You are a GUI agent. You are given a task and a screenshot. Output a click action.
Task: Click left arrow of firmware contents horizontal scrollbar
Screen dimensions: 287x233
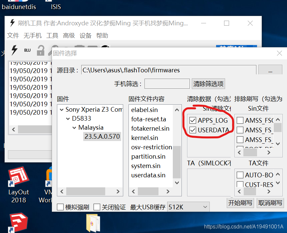point(134,192)
